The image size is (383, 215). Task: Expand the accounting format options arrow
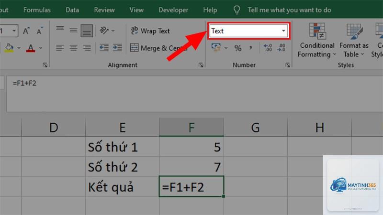(x=226, y=48)
